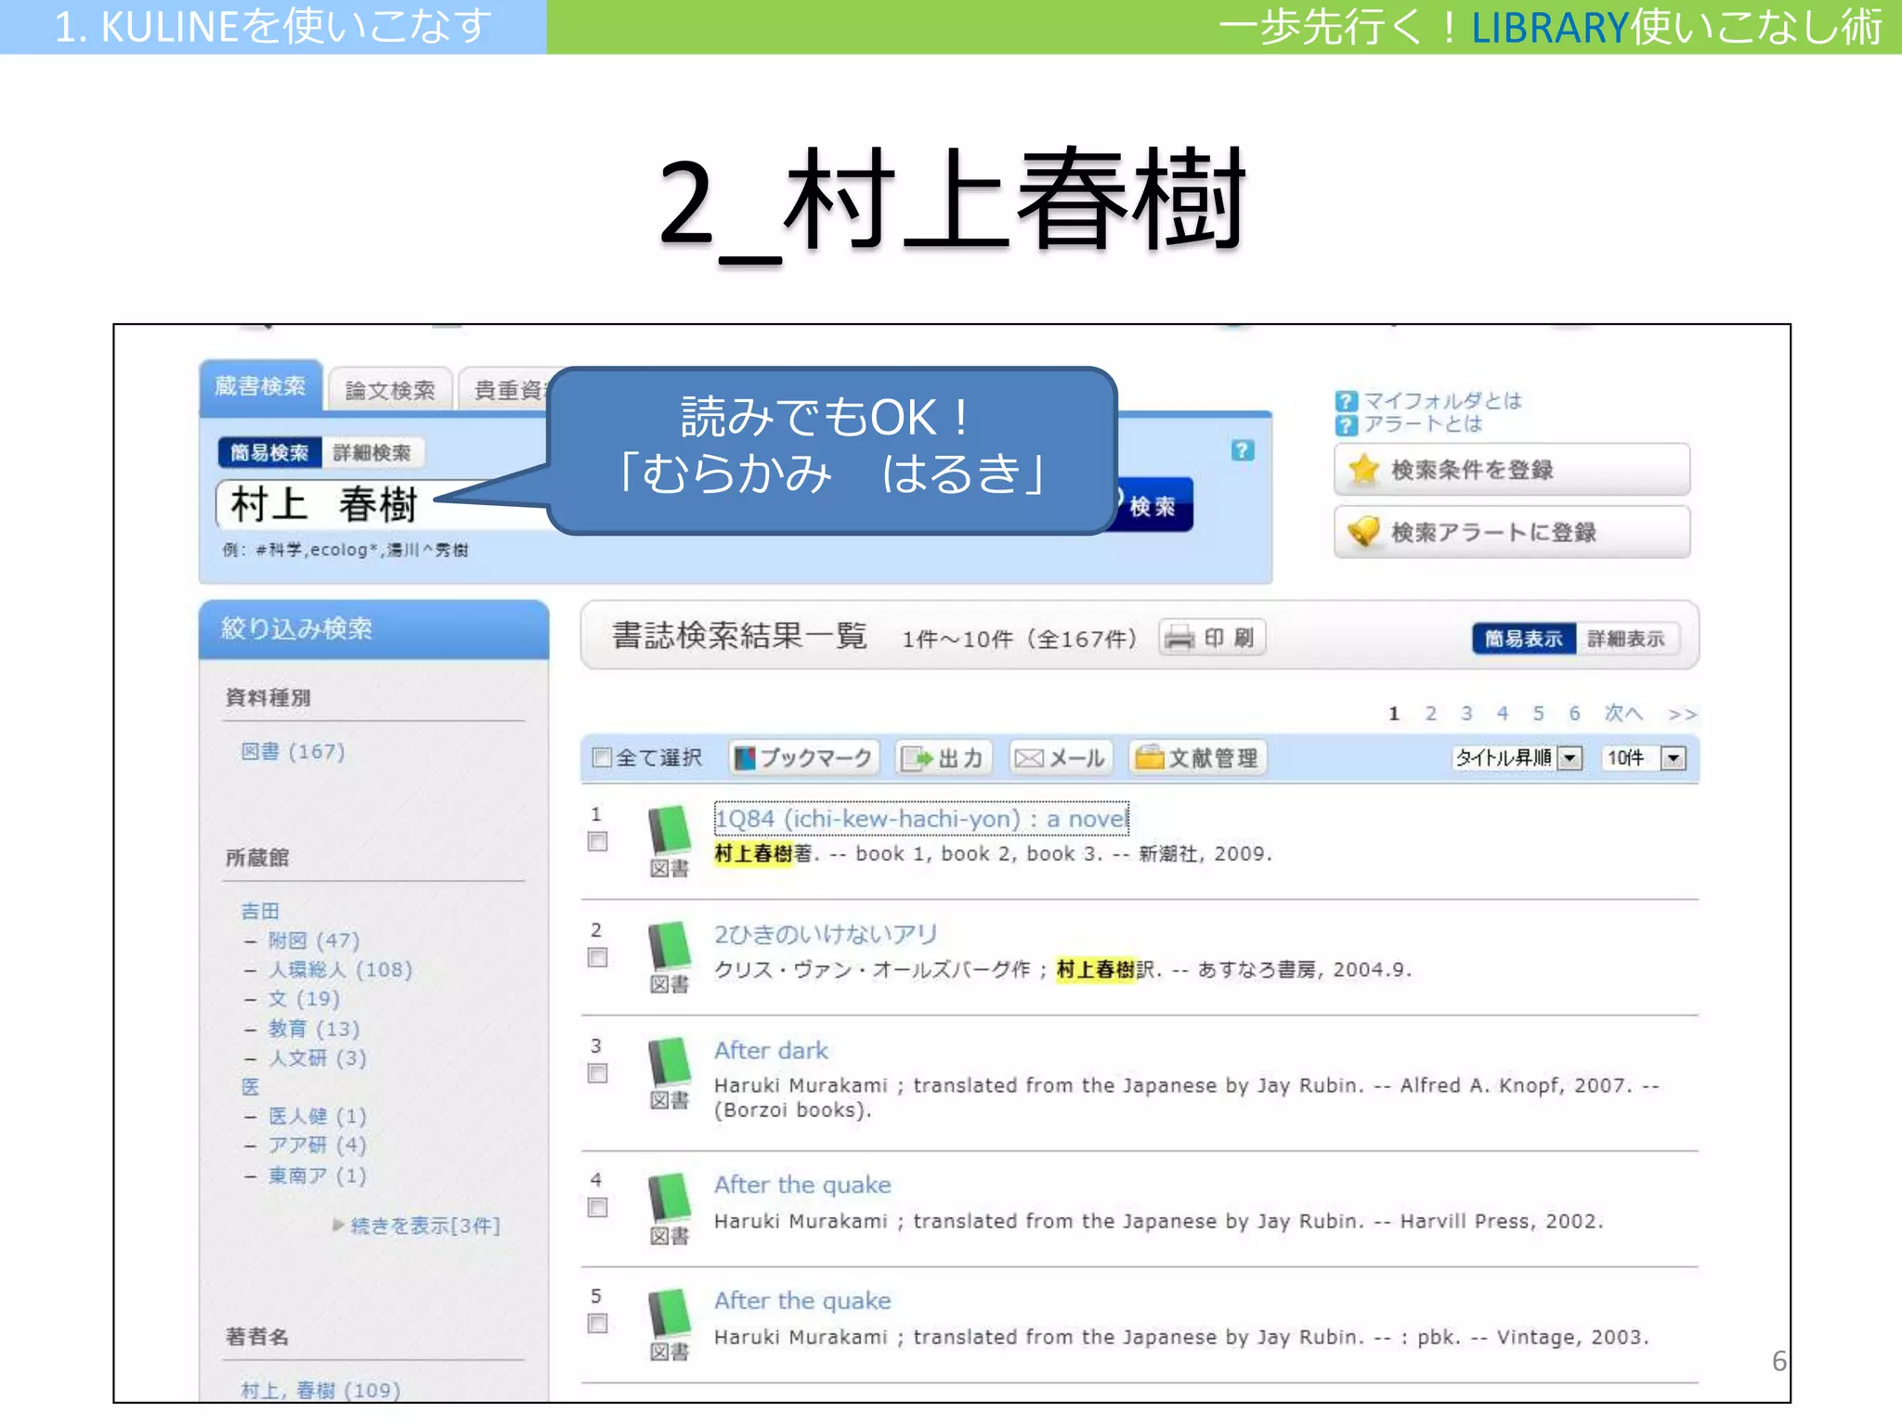Filter by 東南ア (1) library
The height and width of the screenshot is (1426, 1902).
point(318,1175)
